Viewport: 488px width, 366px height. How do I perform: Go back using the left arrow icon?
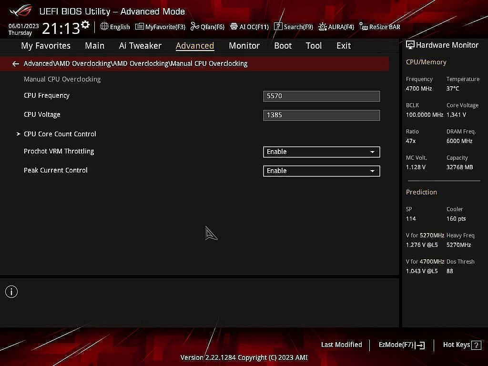[x=16, y=64]
